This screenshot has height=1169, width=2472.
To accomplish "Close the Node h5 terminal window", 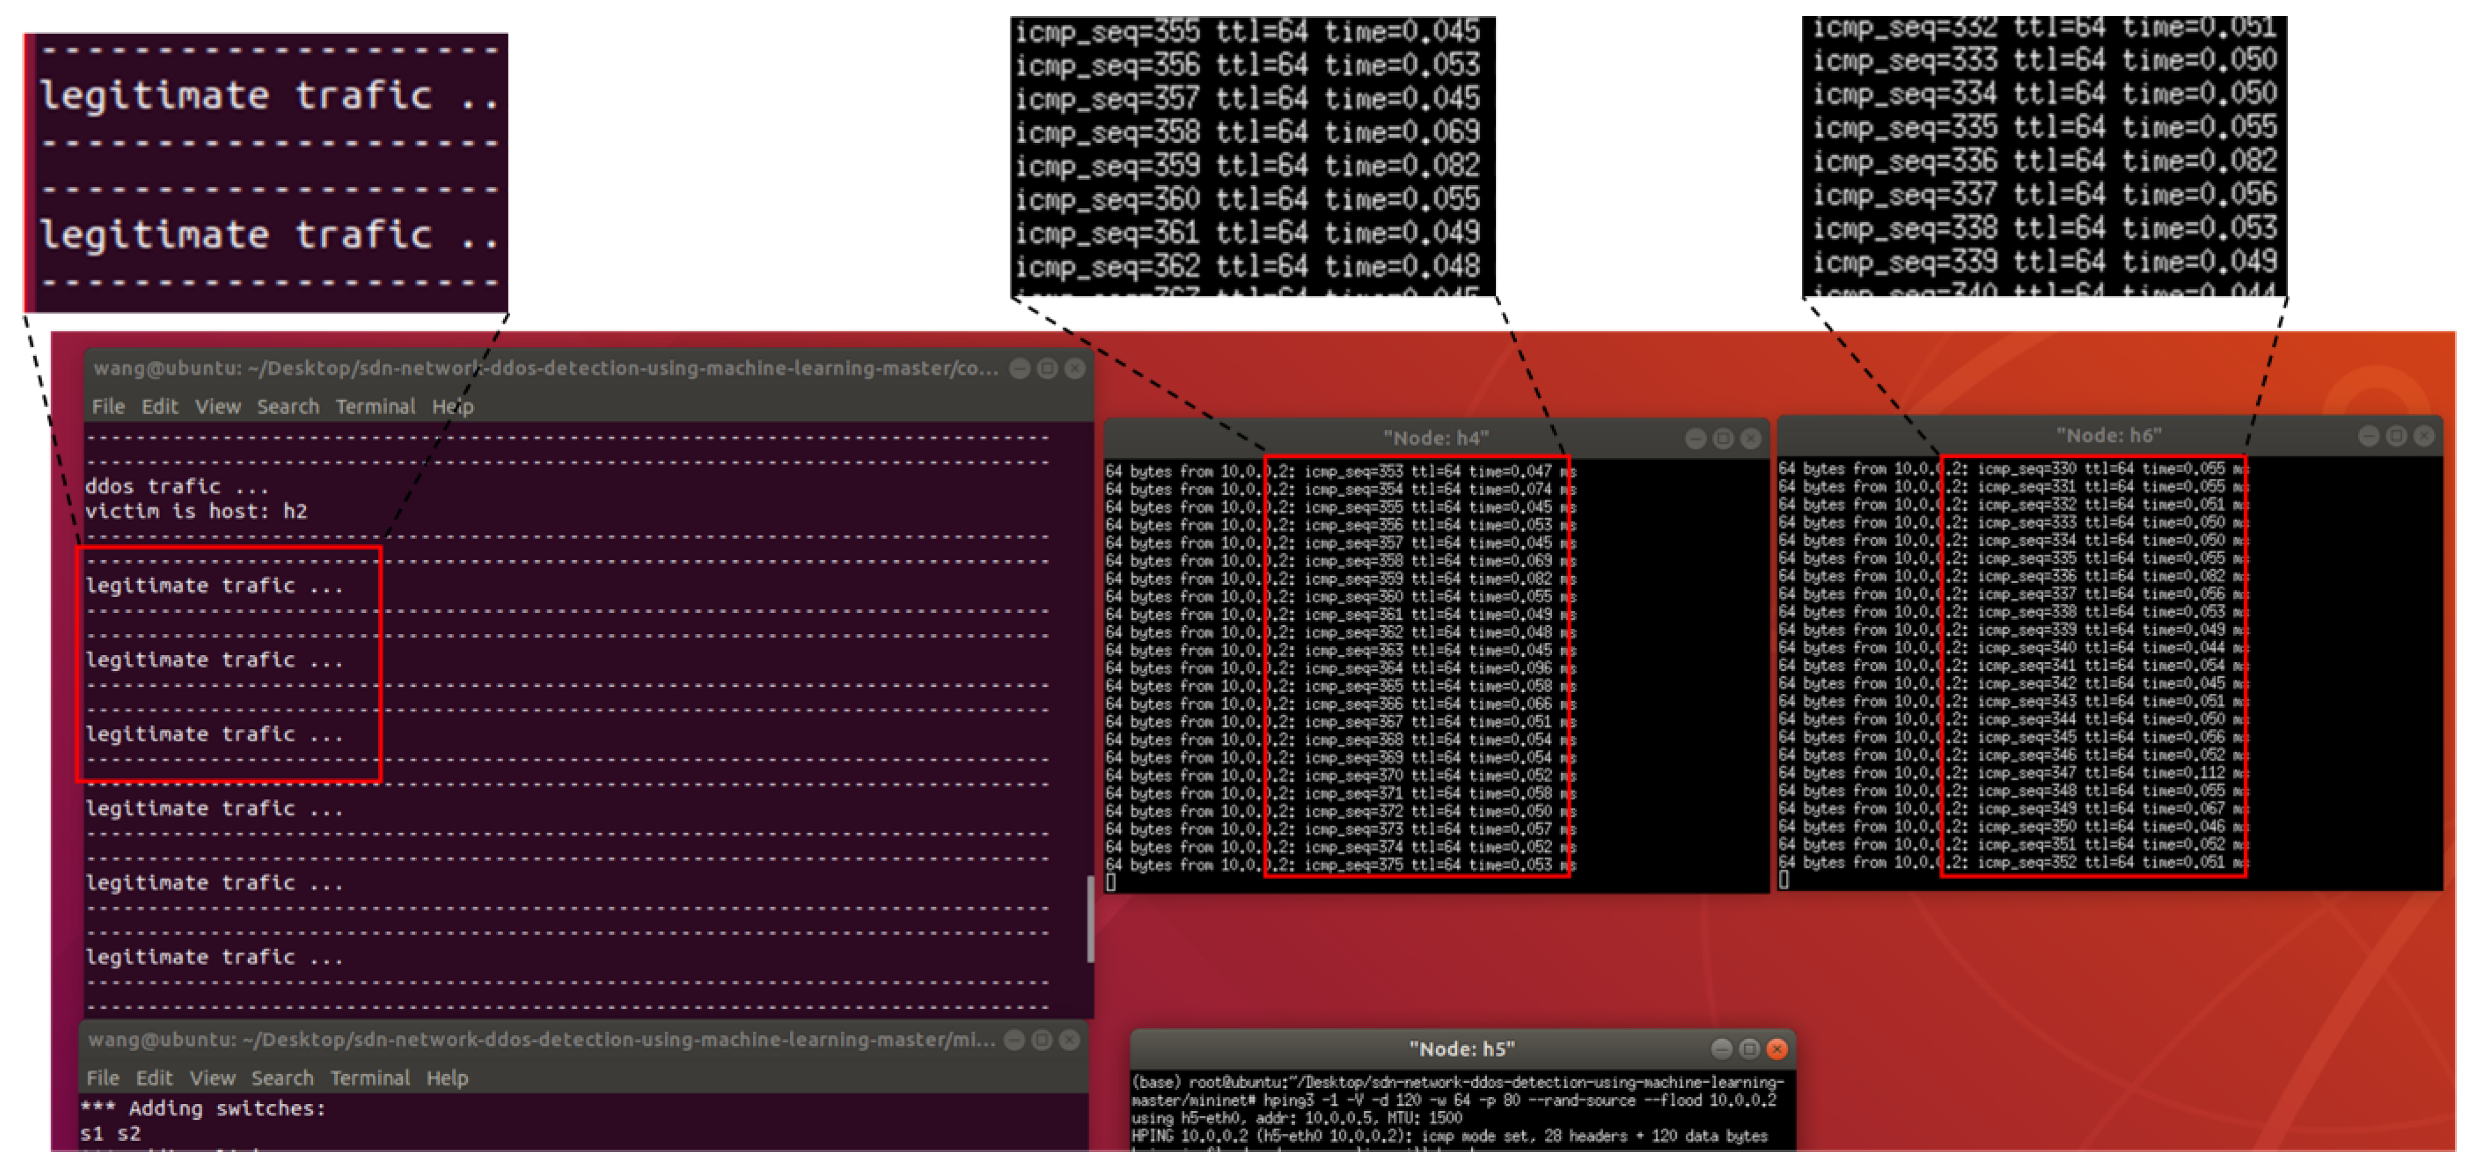I will (x=1776, y=1048).
